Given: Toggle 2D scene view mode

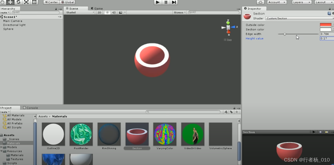Looking at the screenshot, I should 99,13.
